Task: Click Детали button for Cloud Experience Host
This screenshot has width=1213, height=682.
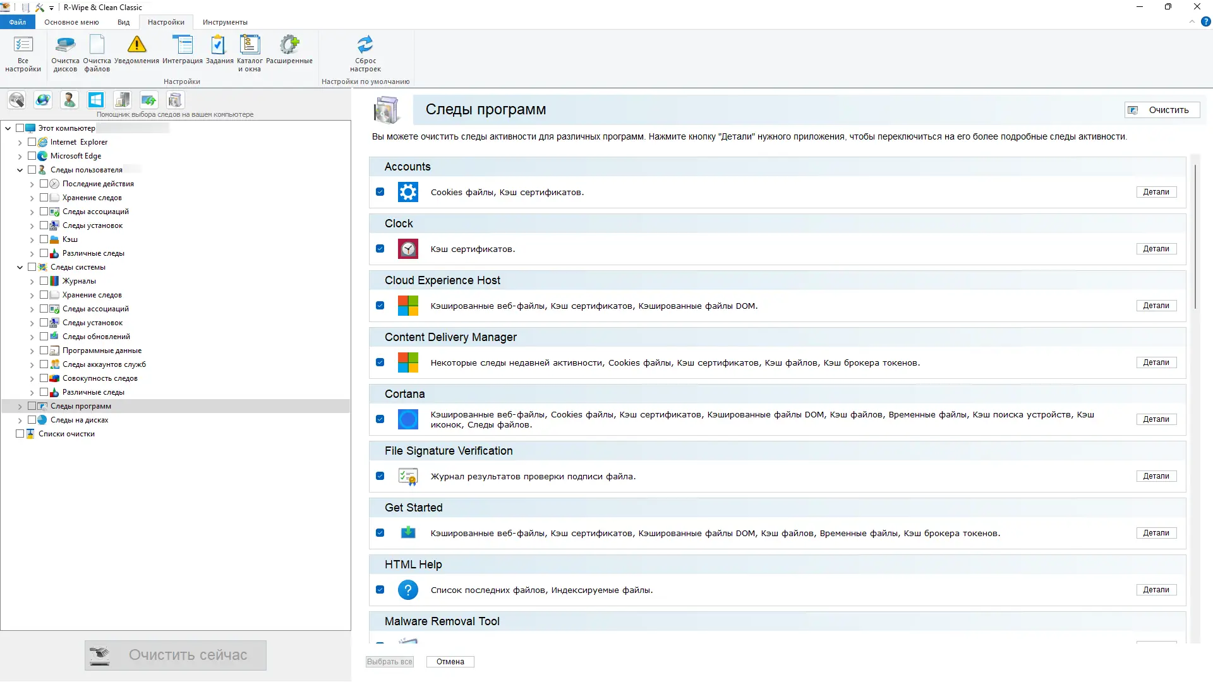Action: pos(1156,306)
